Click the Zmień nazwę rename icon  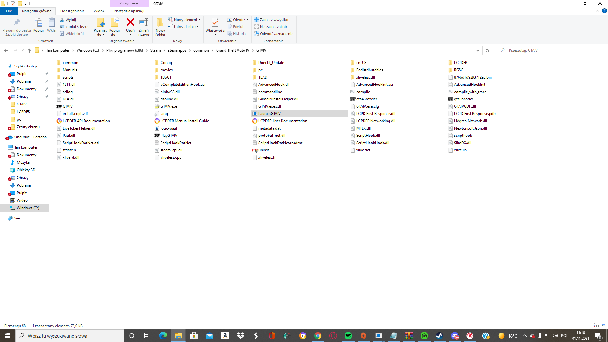point(143,23)
